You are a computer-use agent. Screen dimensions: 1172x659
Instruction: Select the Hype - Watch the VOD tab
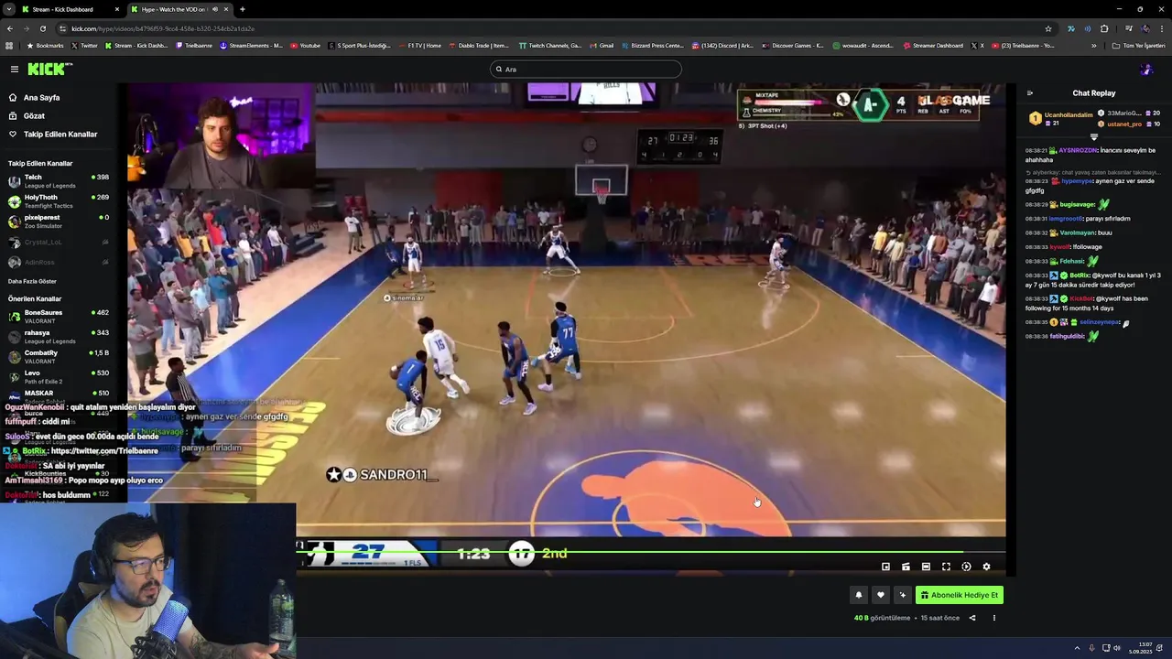click(179, 9)
